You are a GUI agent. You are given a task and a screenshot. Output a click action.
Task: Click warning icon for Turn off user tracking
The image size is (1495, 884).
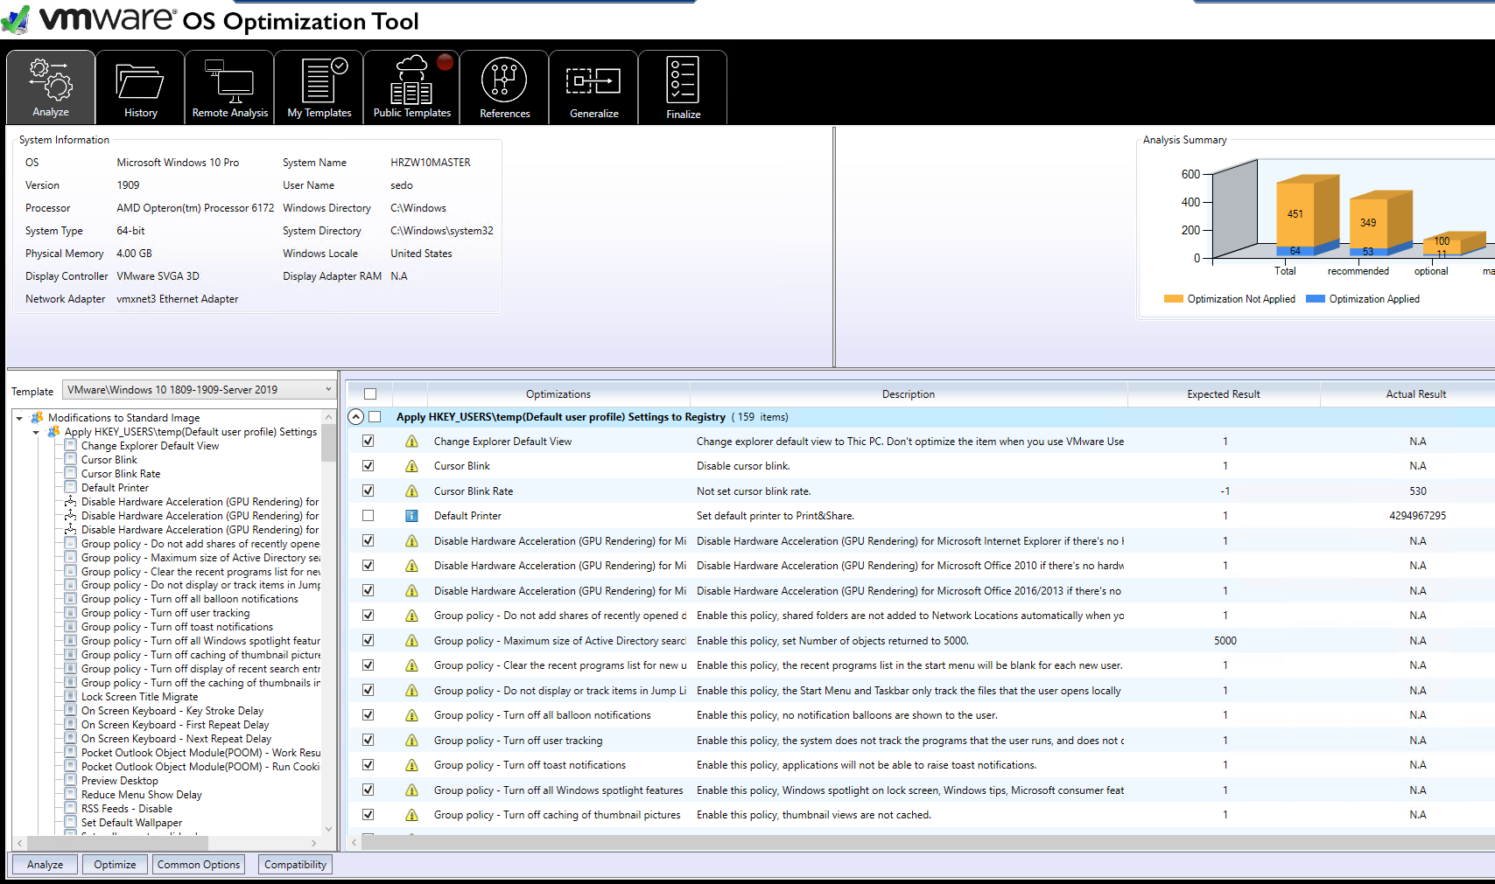[x=411, y=741]
